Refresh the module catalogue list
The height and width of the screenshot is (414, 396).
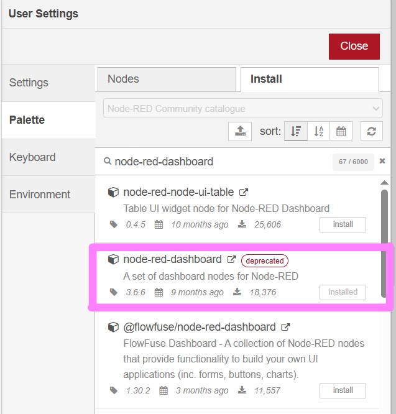(x=372, y=131)
